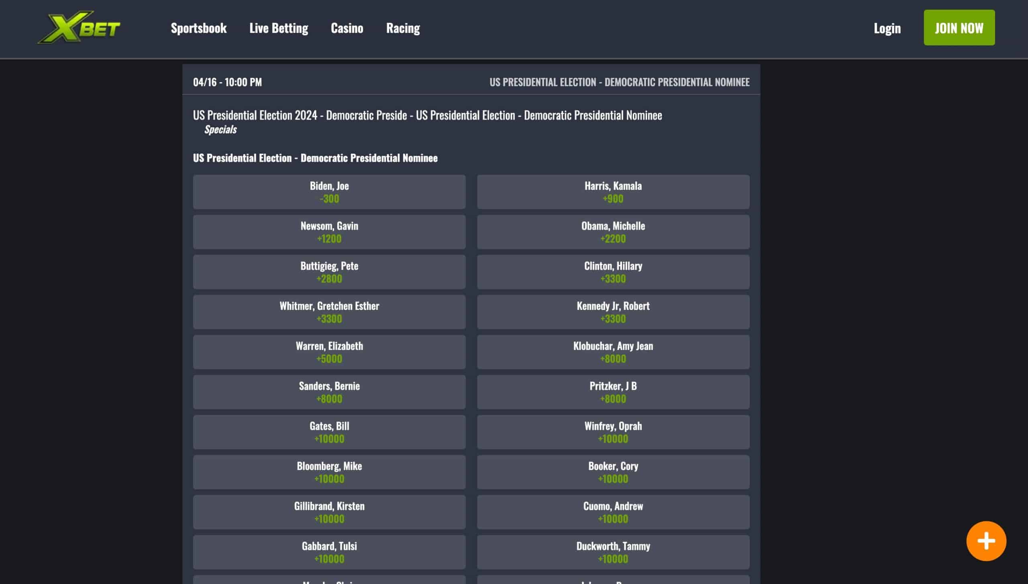Viewport: 1028px width, 584px height.
Task: Click the JOIN NOW button
Action: [x=959, y=28]
